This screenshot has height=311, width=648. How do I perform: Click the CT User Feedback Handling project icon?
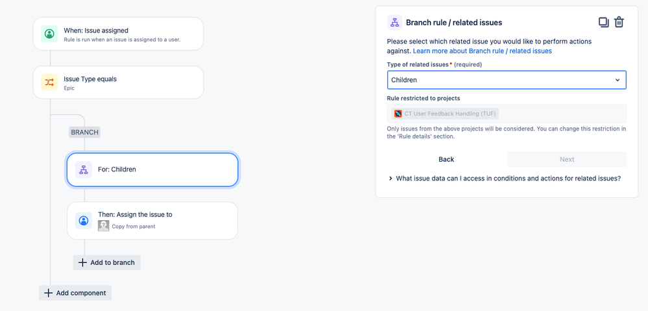398,114
